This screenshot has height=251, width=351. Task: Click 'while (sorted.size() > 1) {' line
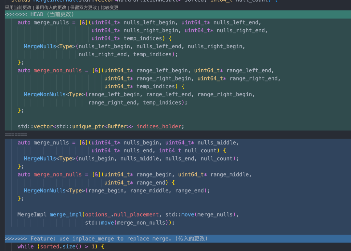[61, 247]
